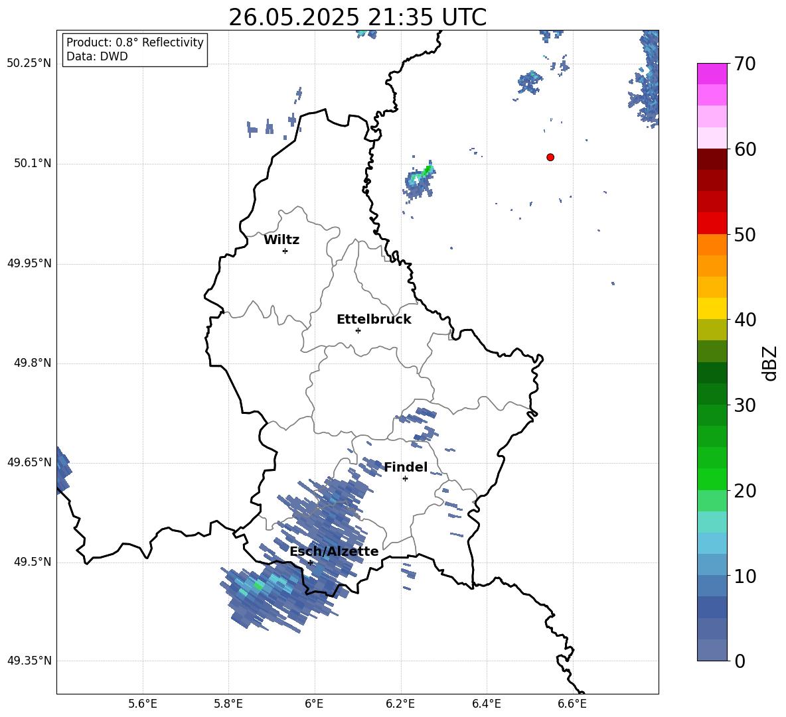The height and width of the screenshot is (717, 786).
Task: Click the title text 26.05.2025 21:35 UTC
Action: 357,17
